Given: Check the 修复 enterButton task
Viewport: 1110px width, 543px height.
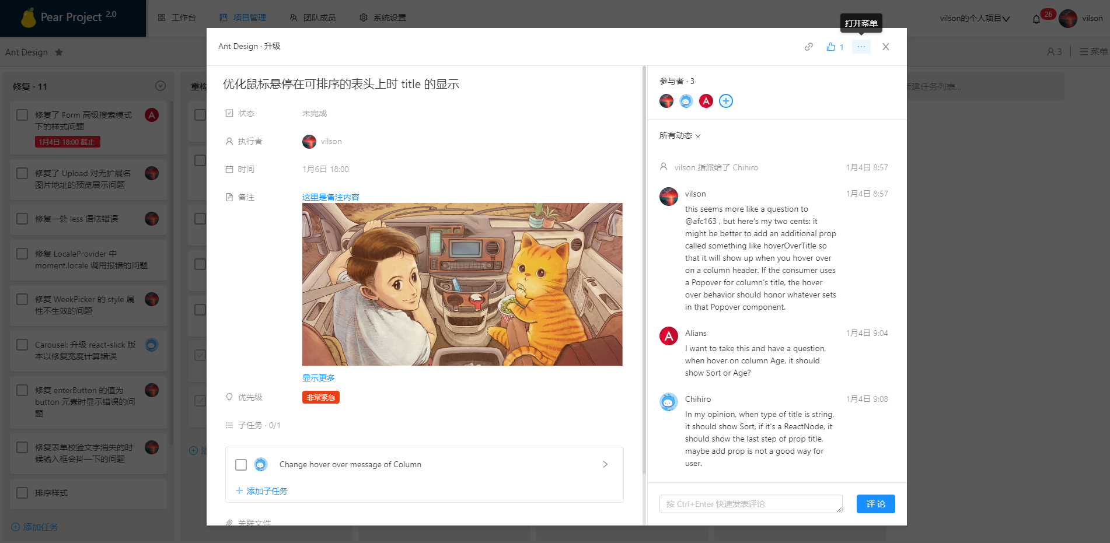Looking at the screenshot, I should click(x=22, y=390).
